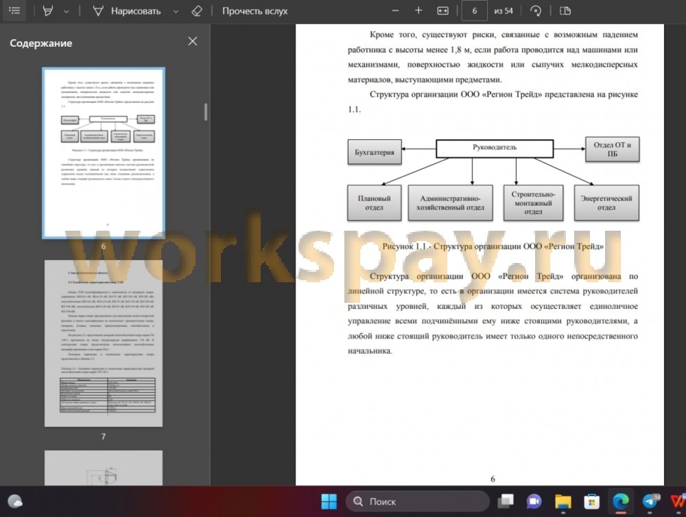Click the sidebar thumbnail scrollbar handle
This screenshot has height=517, width=686.
(x=206, y=112)
